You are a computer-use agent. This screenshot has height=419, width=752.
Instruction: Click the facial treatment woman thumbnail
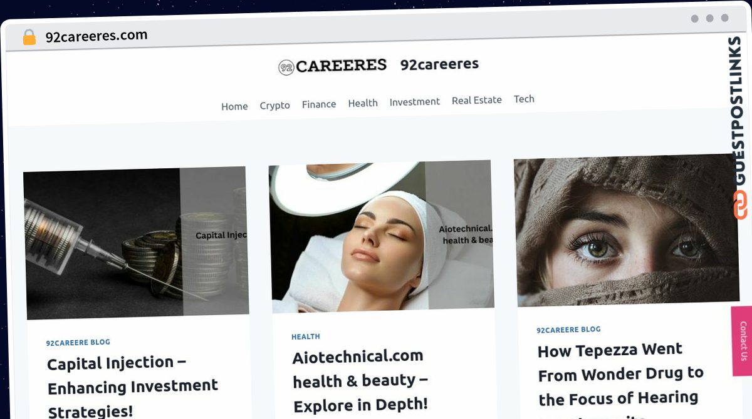(382, 236)
